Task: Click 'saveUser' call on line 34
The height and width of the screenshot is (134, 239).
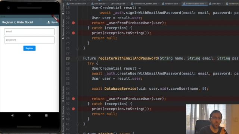Action: point(179,89)
